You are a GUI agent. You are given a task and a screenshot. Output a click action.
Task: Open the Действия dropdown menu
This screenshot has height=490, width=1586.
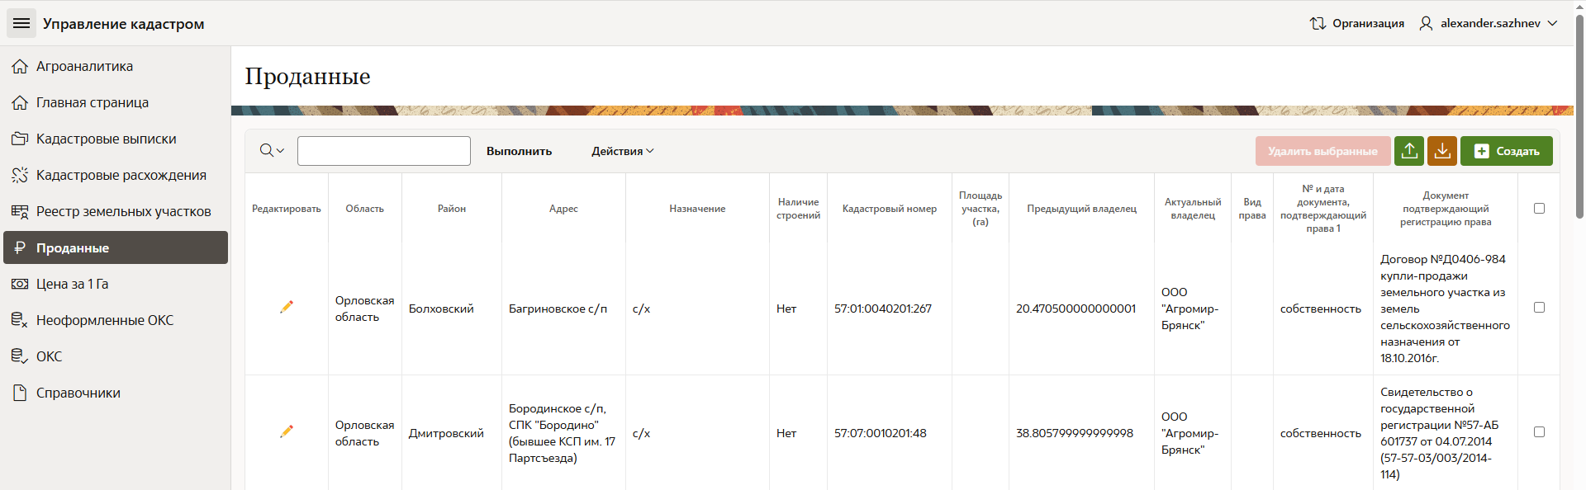(622, 151)
